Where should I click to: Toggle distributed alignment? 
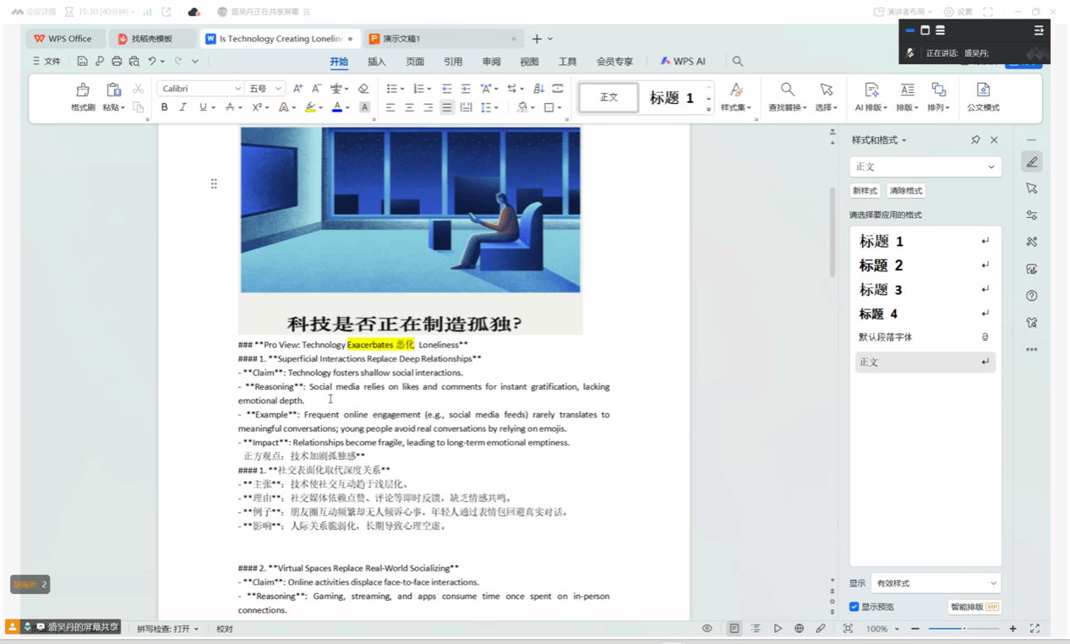pos(466,107)
